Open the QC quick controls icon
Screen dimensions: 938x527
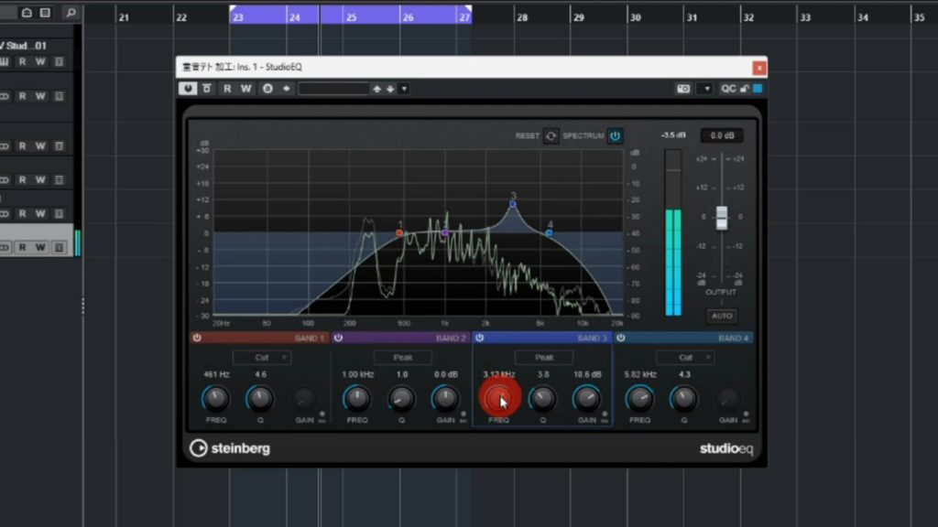point(728,89)
